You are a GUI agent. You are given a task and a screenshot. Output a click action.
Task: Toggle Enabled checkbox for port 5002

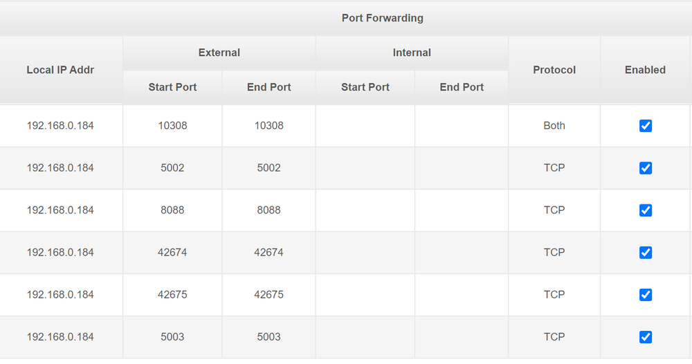click(x=646, y=168)
